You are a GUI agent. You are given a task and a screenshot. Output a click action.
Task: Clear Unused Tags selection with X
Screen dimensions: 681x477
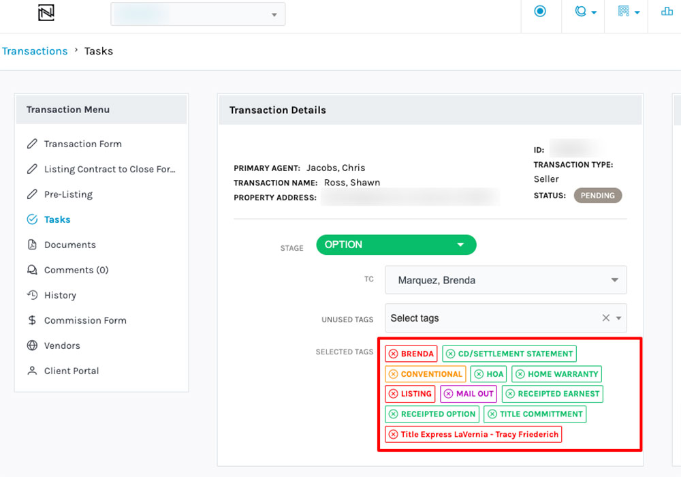point(606,318)
